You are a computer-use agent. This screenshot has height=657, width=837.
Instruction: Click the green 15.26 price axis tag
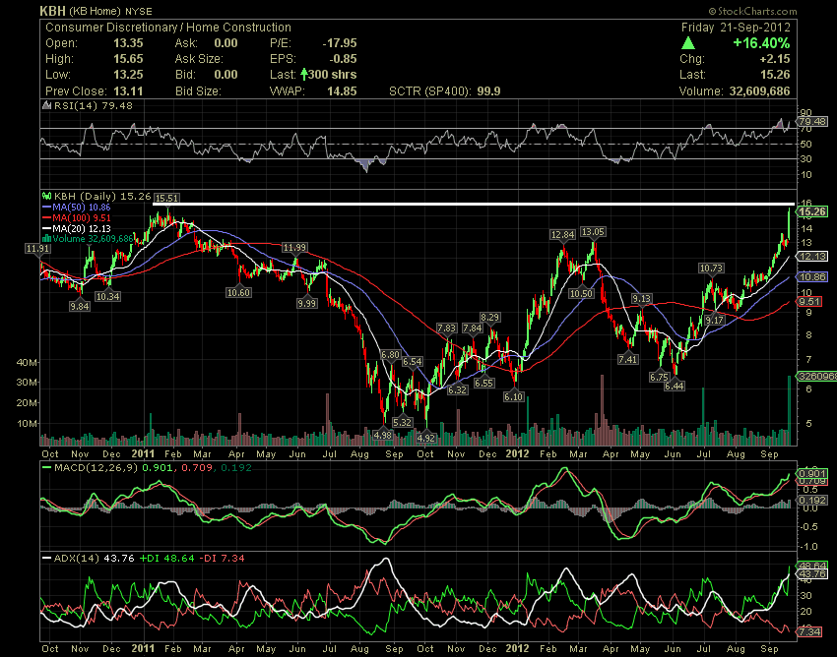click(x=813, y=211)
